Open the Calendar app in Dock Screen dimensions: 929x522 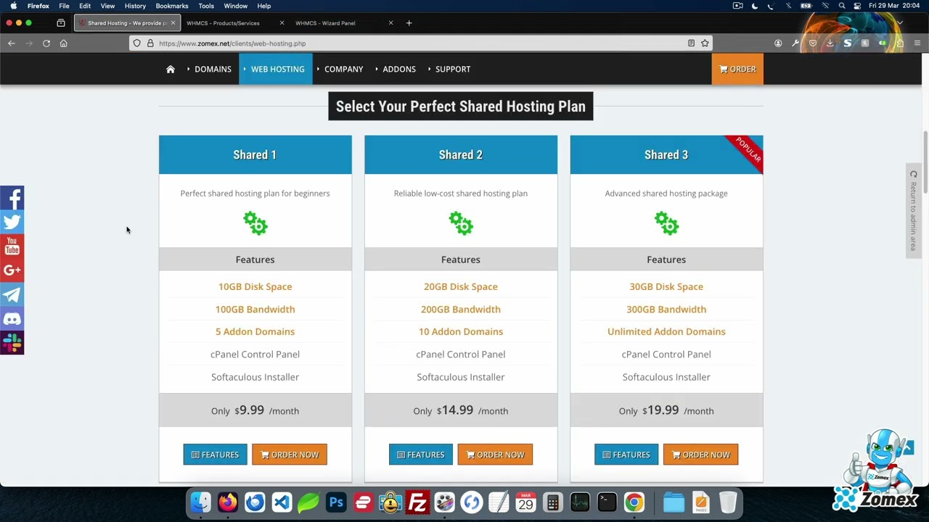(x=525, y=502)
